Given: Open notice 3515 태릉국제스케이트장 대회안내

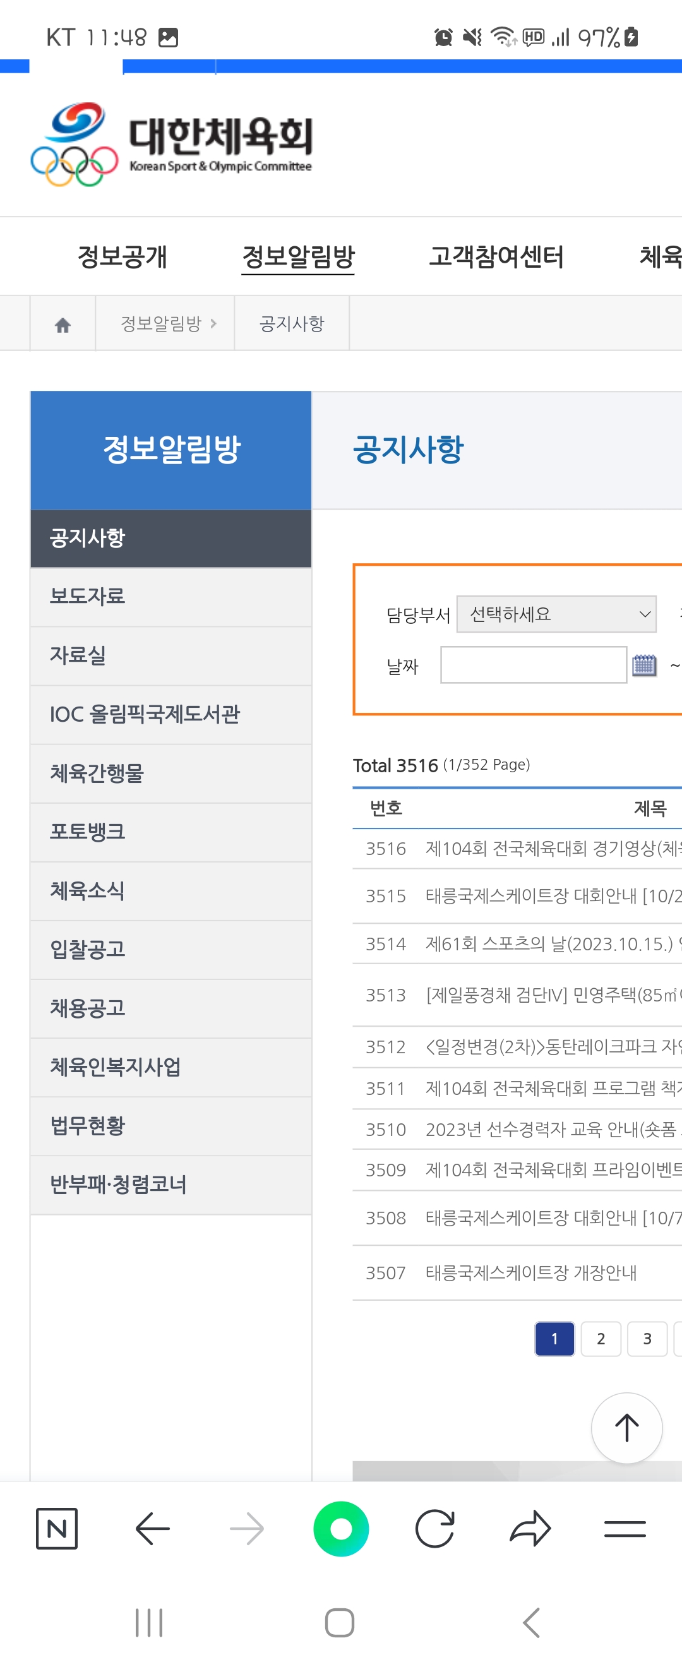Looking at the screenshot, I should coord(553,895).
